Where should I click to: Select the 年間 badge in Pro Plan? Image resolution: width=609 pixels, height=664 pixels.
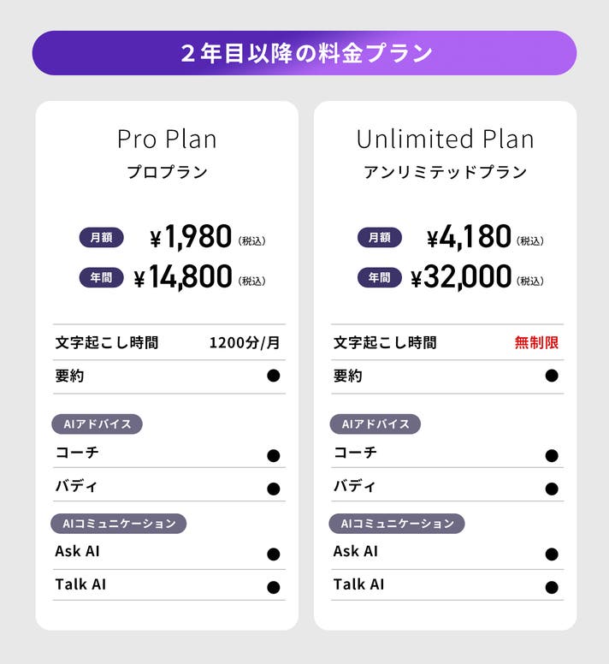tap(101, 278)
